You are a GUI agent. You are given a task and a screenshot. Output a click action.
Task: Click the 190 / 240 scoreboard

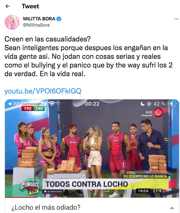pyautogui.click(x=33, y=108)
